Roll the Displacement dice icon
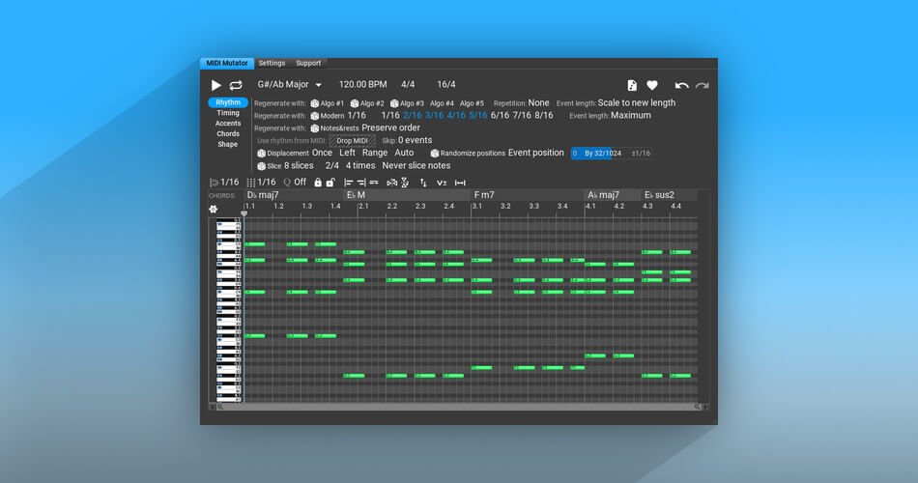Screen dimensions: 918x483 [261, 154]
